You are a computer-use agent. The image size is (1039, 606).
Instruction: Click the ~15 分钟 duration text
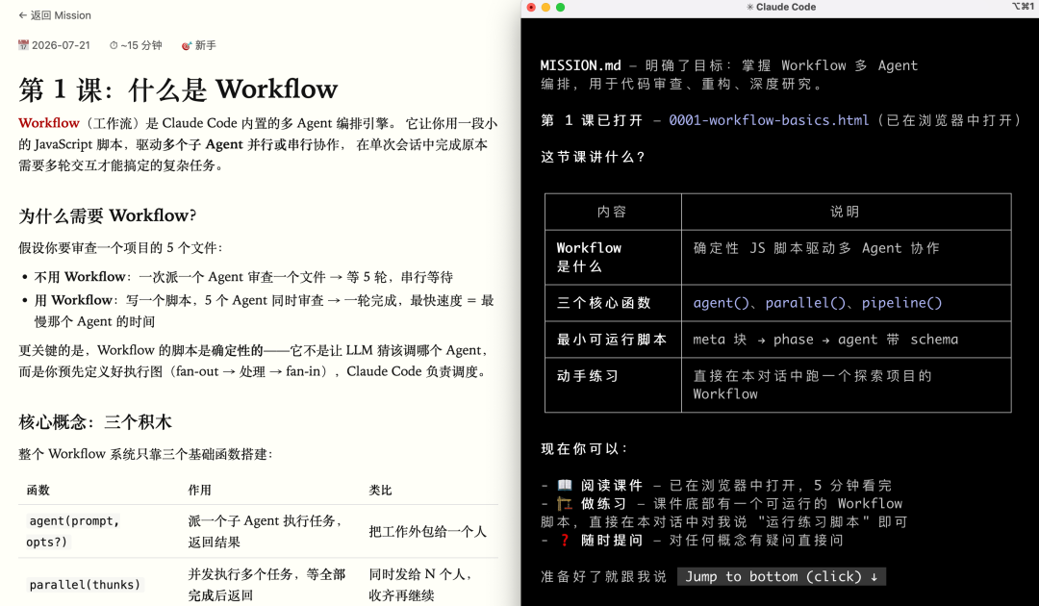click(141, 45)
